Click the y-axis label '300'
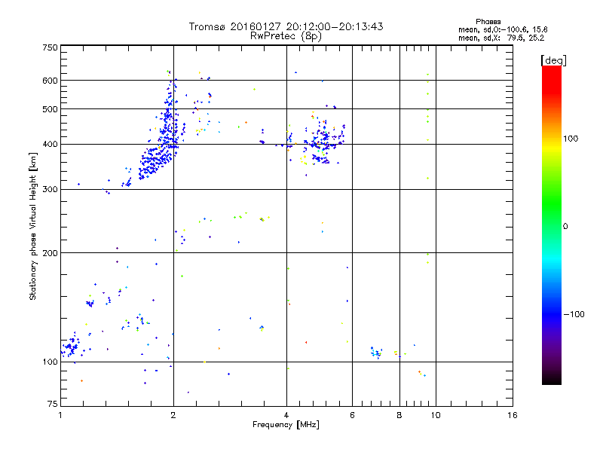 (x=51, y=190)
